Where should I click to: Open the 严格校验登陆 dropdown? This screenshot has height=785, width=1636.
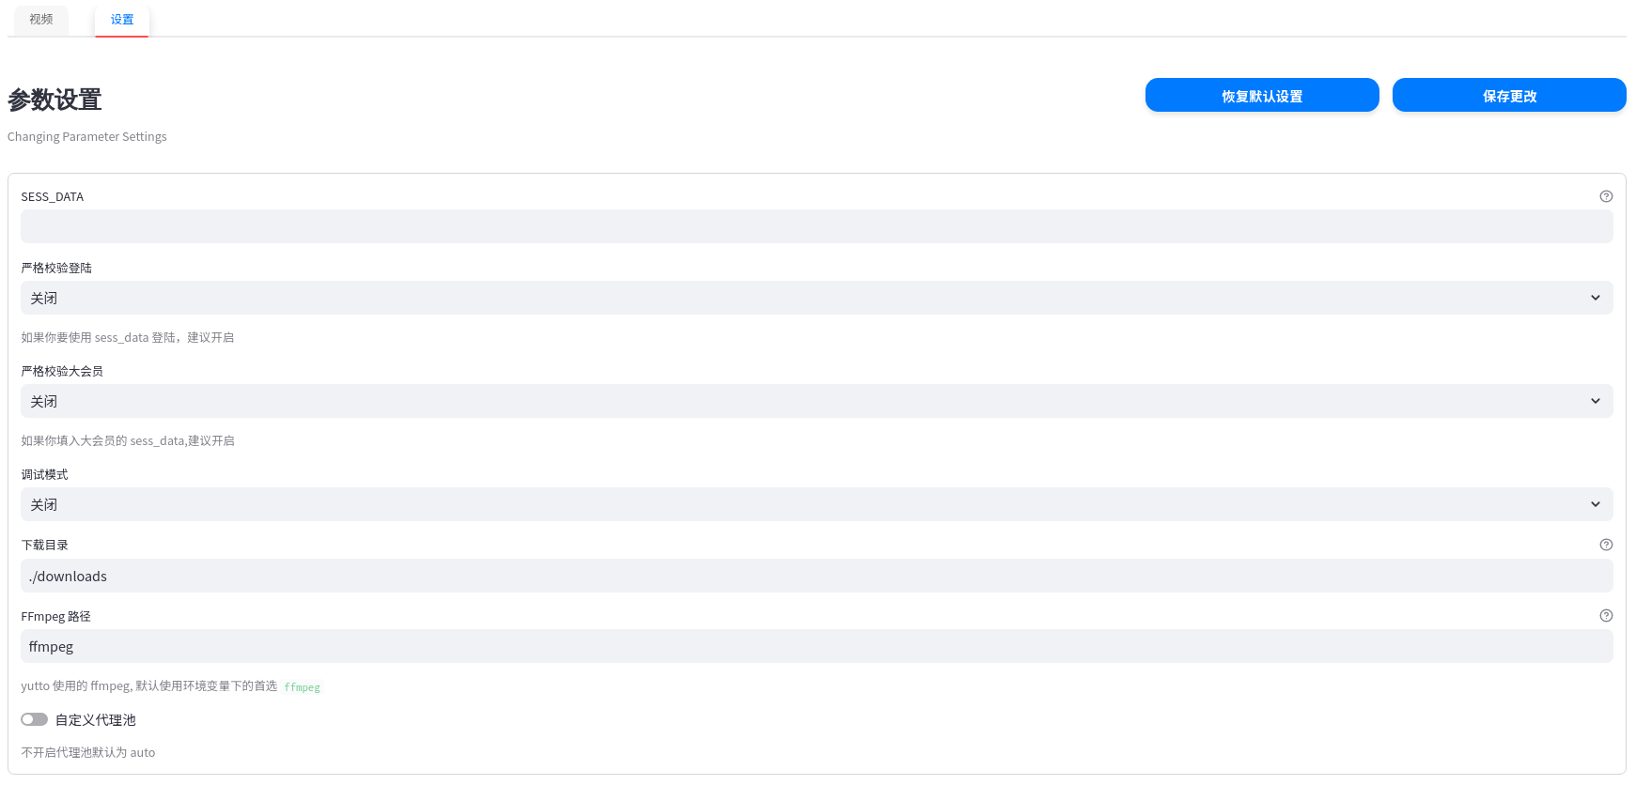click(x=816, y=298)
